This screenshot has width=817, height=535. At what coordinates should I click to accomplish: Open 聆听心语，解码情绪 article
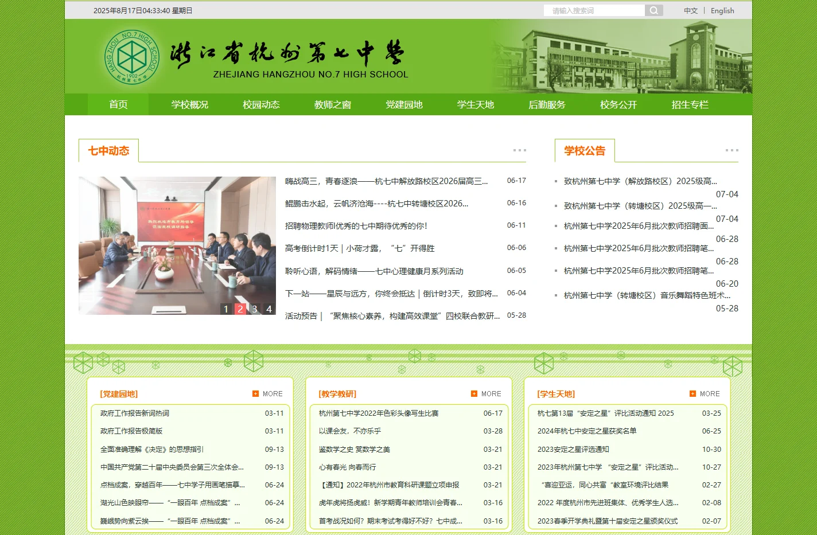tap(374, 271)
